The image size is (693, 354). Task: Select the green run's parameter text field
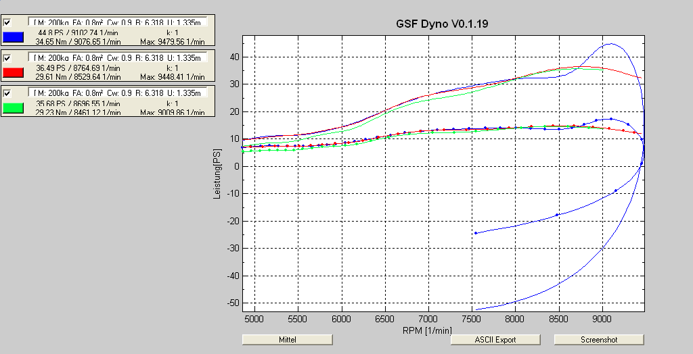(x=118, y=93)
